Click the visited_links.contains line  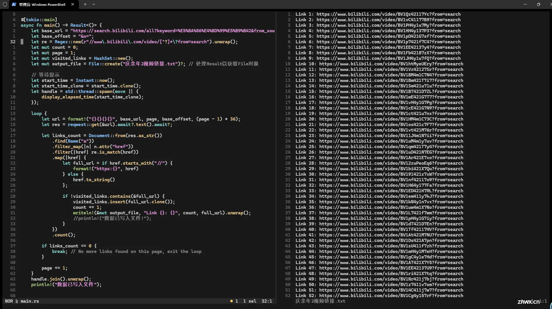click(x=113, y=196)
